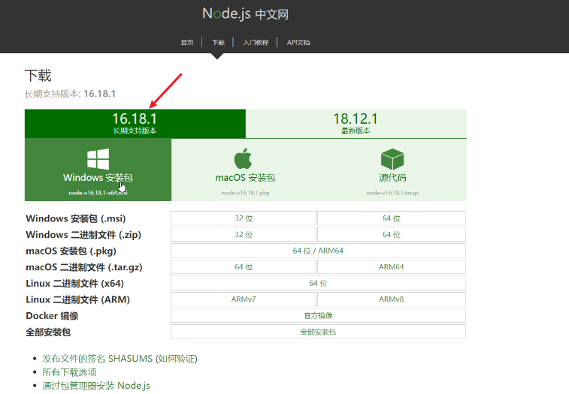Select 64 位 / ARM64 macOS pkg
569x394 pixels.
[x=318, y=251]
